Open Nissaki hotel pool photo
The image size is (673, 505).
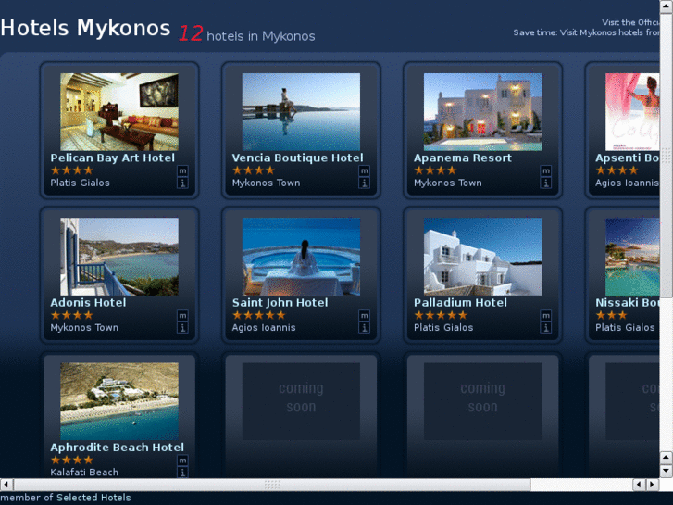[632, 257]
